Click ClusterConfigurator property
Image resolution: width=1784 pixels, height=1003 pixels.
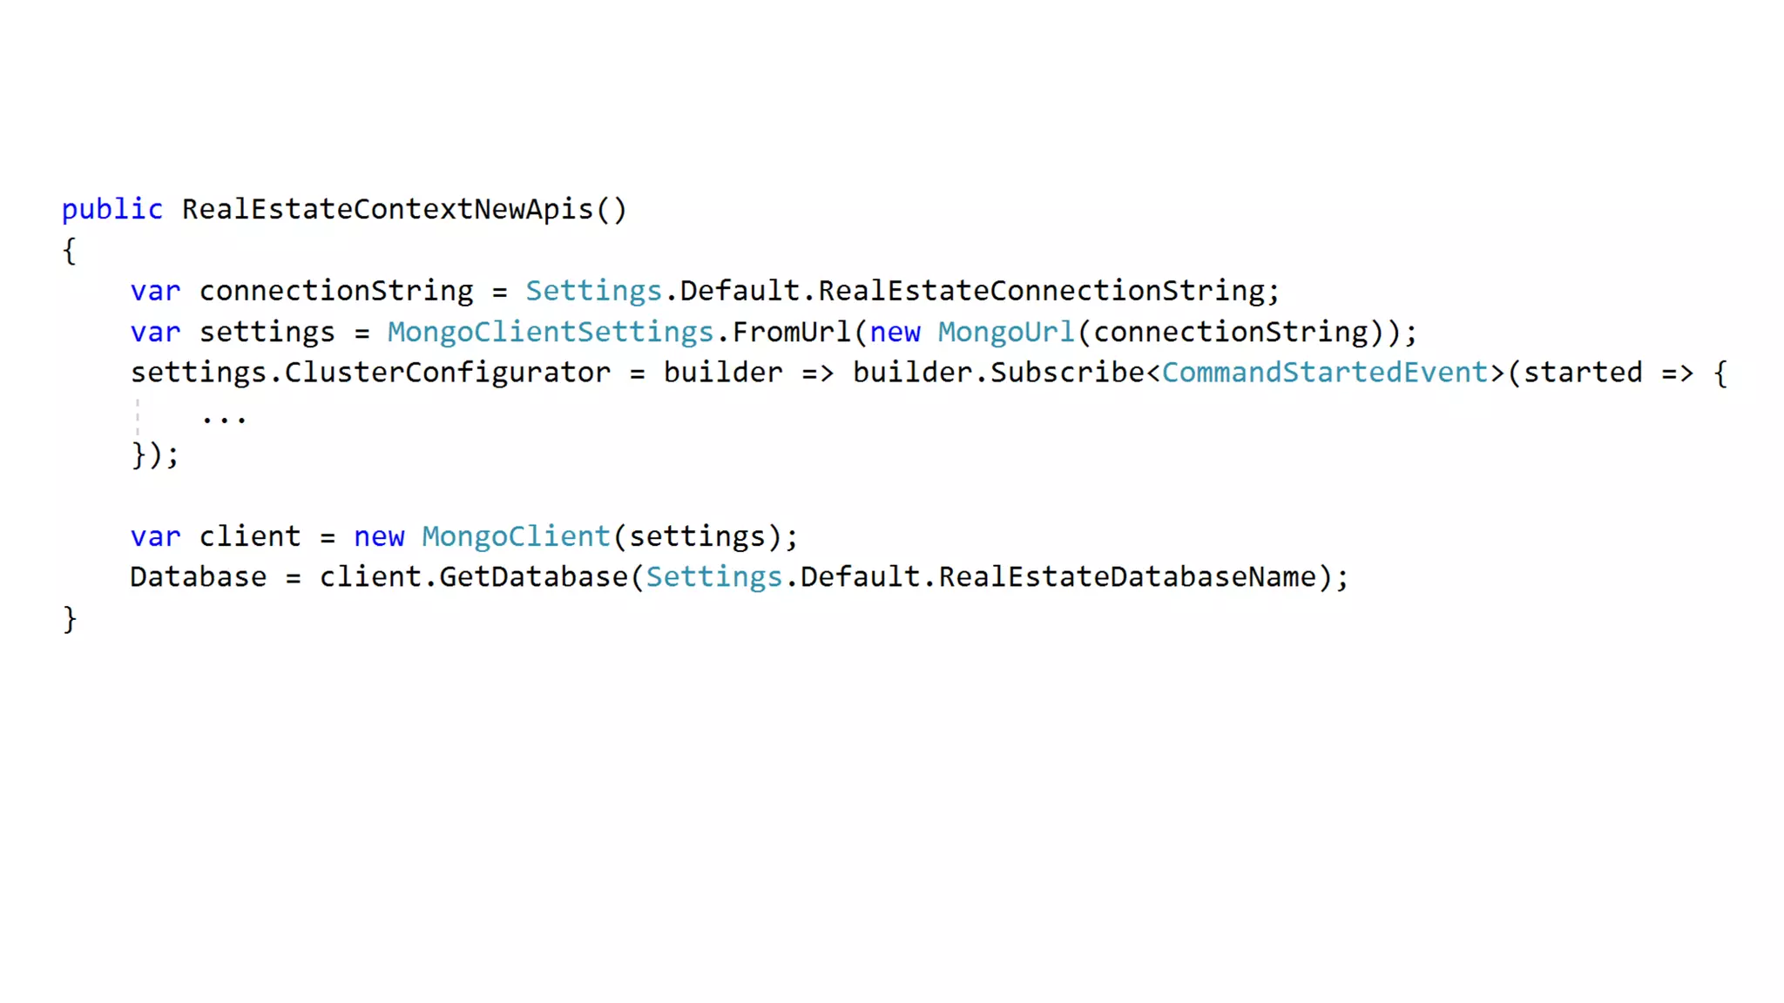point(448,373)
